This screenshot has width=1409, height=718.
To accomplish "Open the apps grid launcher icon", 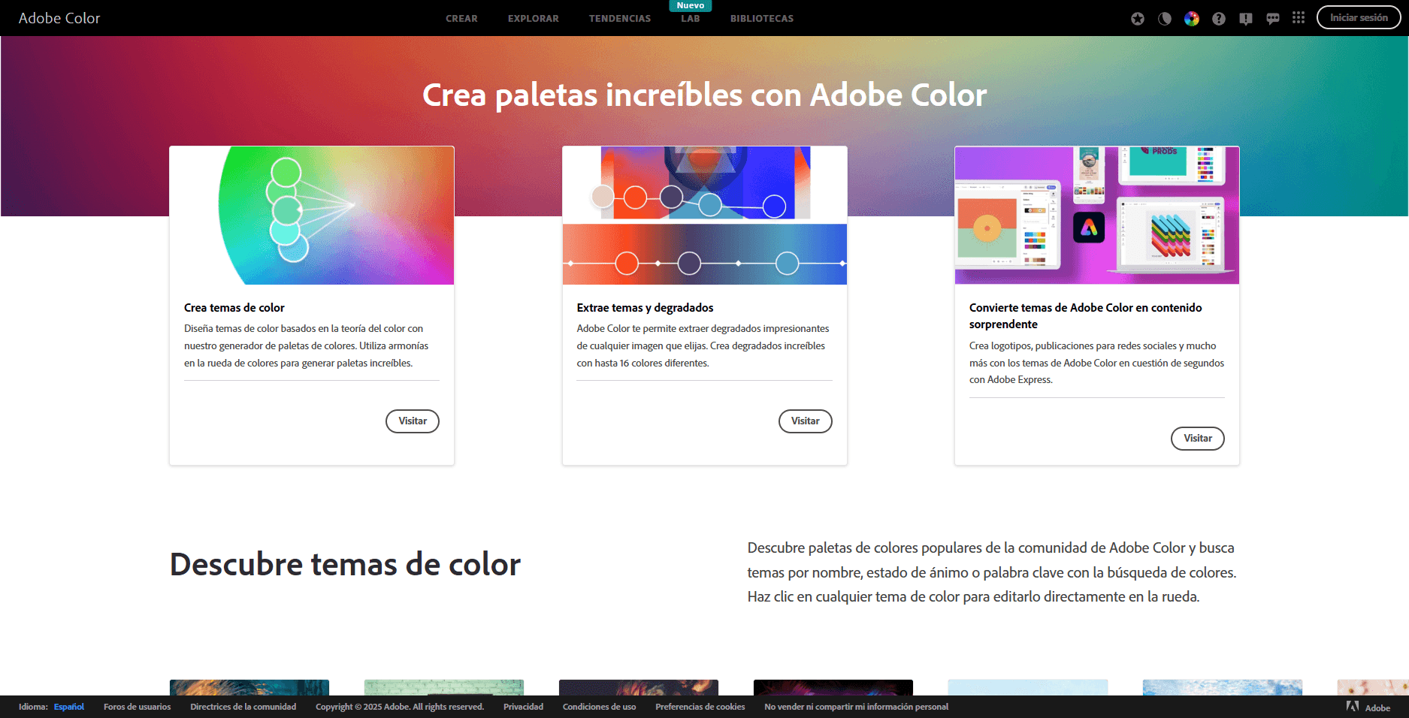I will [x=1299, y=18].
